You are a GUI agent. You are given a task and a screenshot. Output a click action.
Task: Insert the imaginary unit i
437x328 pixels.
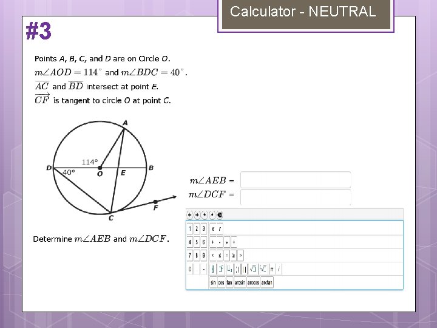tap(279, 269)
